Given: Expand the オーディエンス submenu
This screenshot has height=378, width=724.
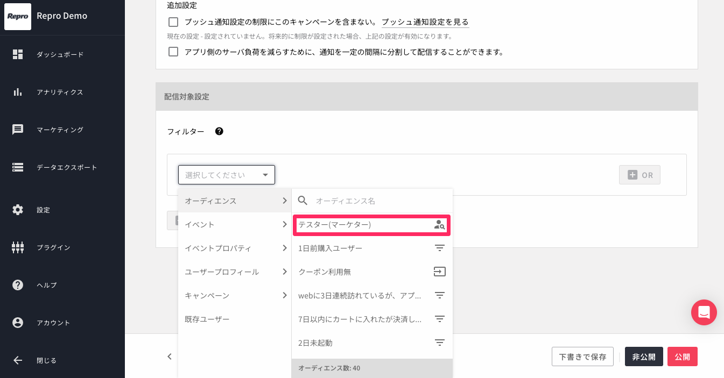Looking at the screenshot, I should (x=235, y=201).
